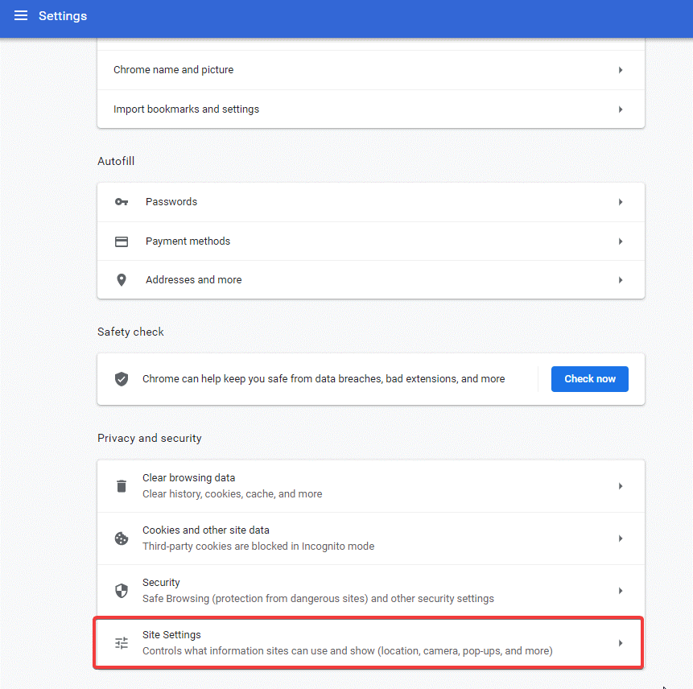Select the location pin icon for Addresses

pos(121,279)
